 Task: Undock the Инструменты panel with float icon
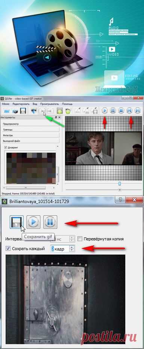(56, 117)
